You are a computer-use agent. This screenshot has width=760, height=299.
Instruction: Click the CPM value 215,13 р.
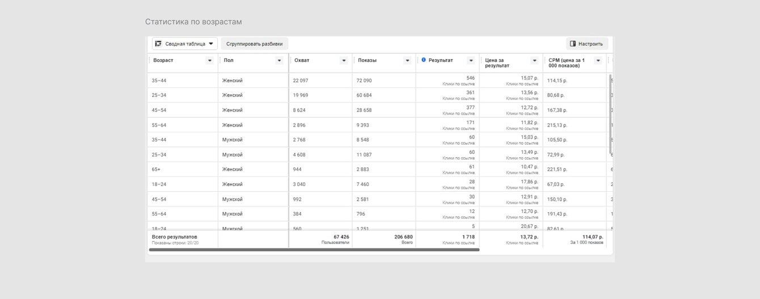557,125
